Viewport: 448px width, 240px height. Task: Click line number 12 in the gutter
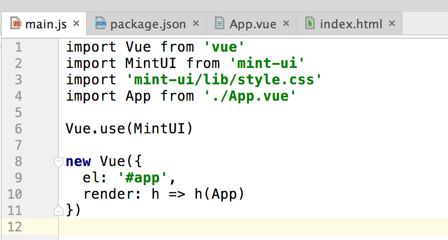[15, 227]
